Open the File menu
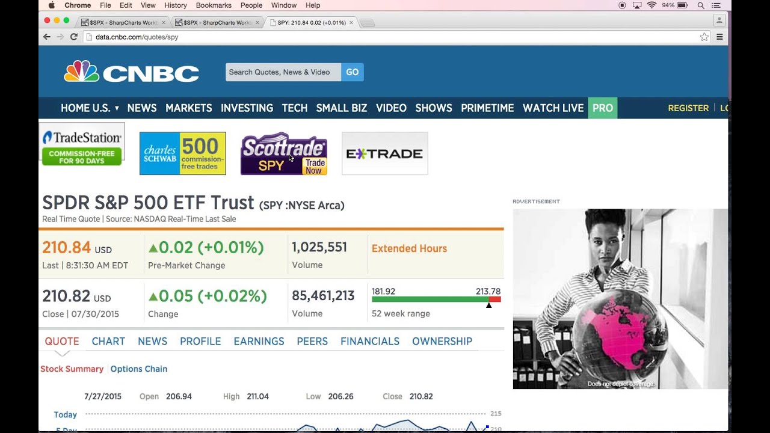Image resolution: width=770 pixels, height=433 pixels. coord(105,5)
